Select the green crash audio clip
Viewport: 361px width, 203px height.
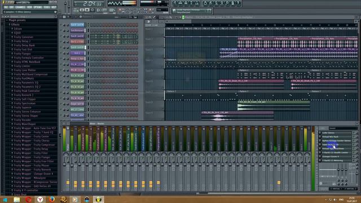(274, 106)
